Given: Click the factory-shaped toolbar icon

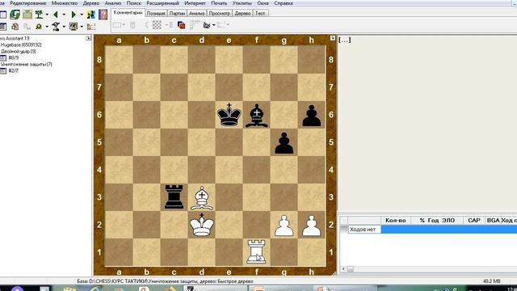Looking at the screenshot, I should click(207, 25).
